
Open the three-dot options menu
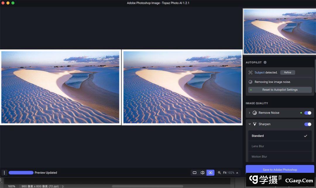pos(4,173)
